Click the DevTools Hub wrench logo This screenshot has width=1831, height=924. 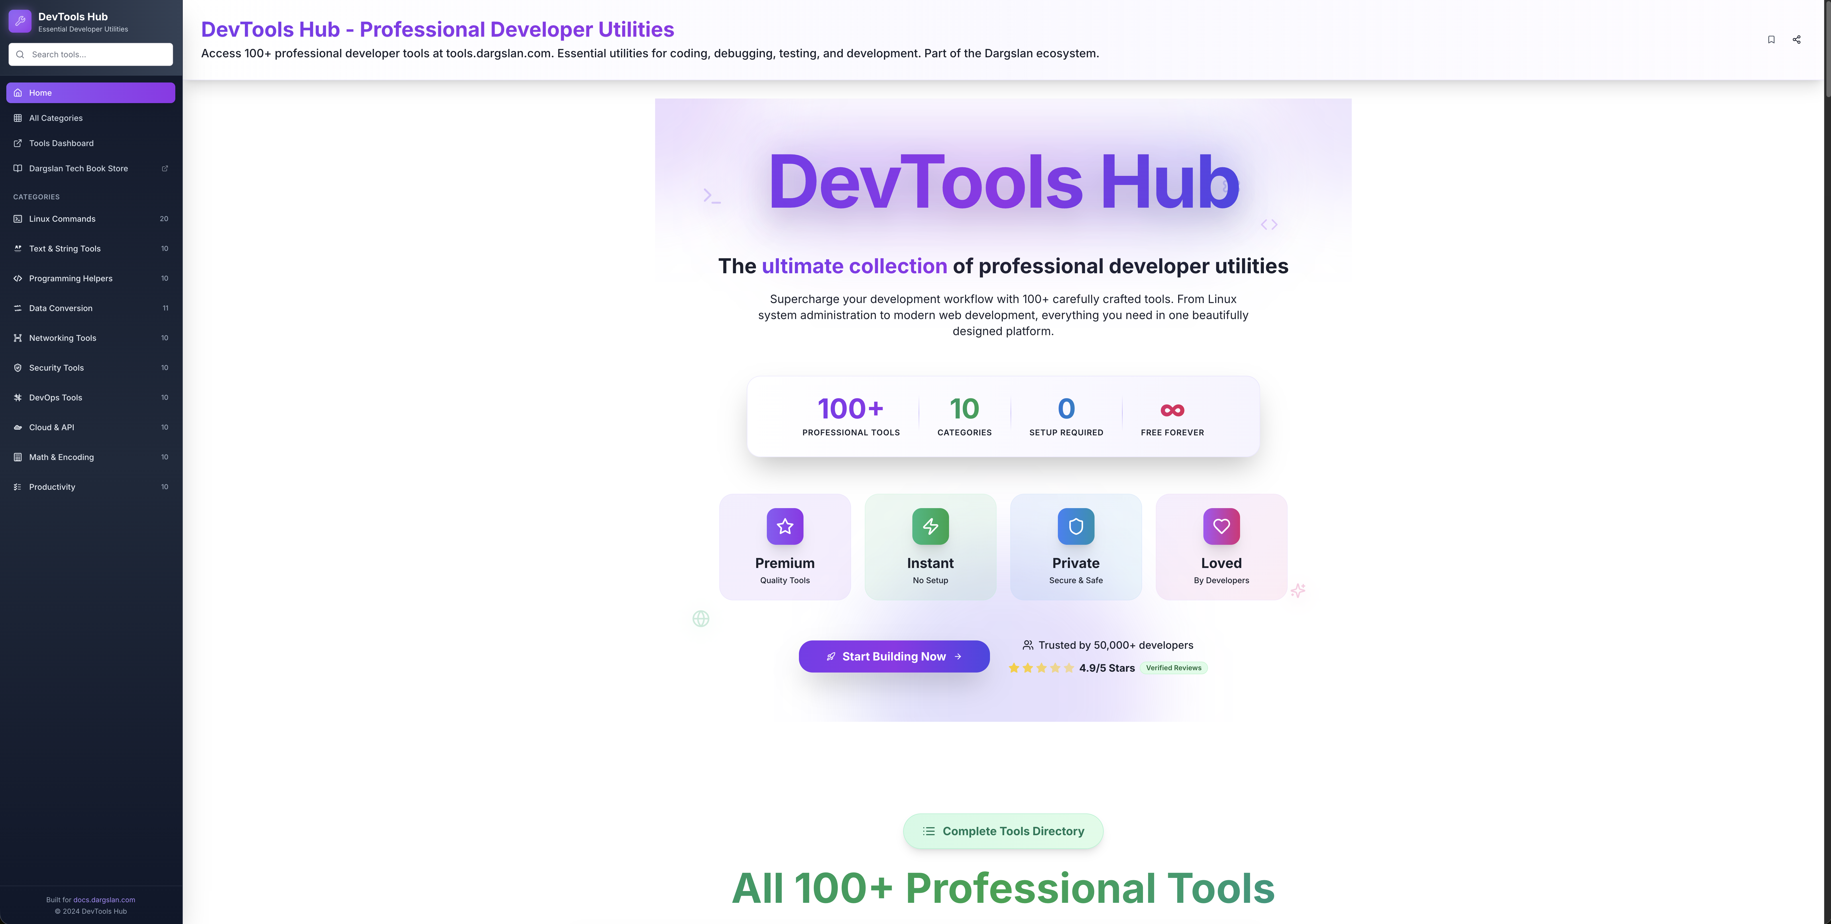click(x=20, y=21)
